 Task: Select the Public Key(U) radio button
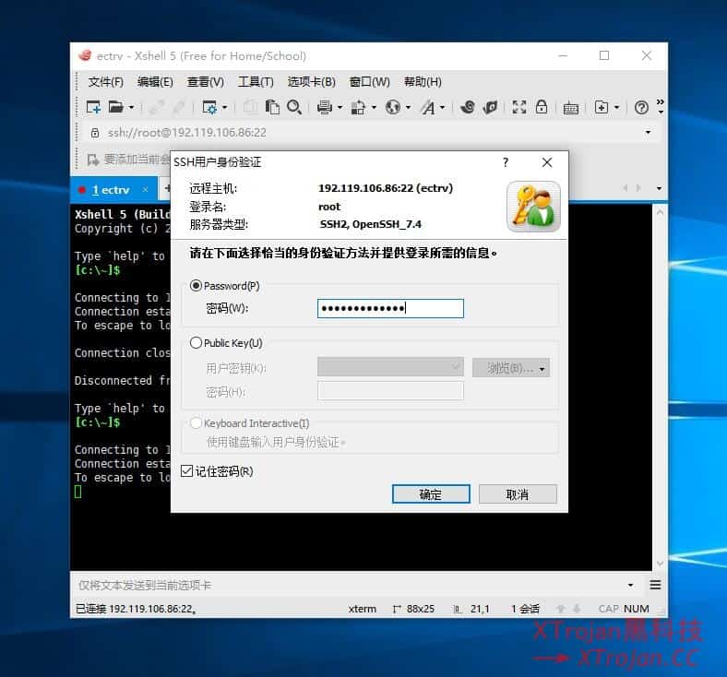(196, 343)
